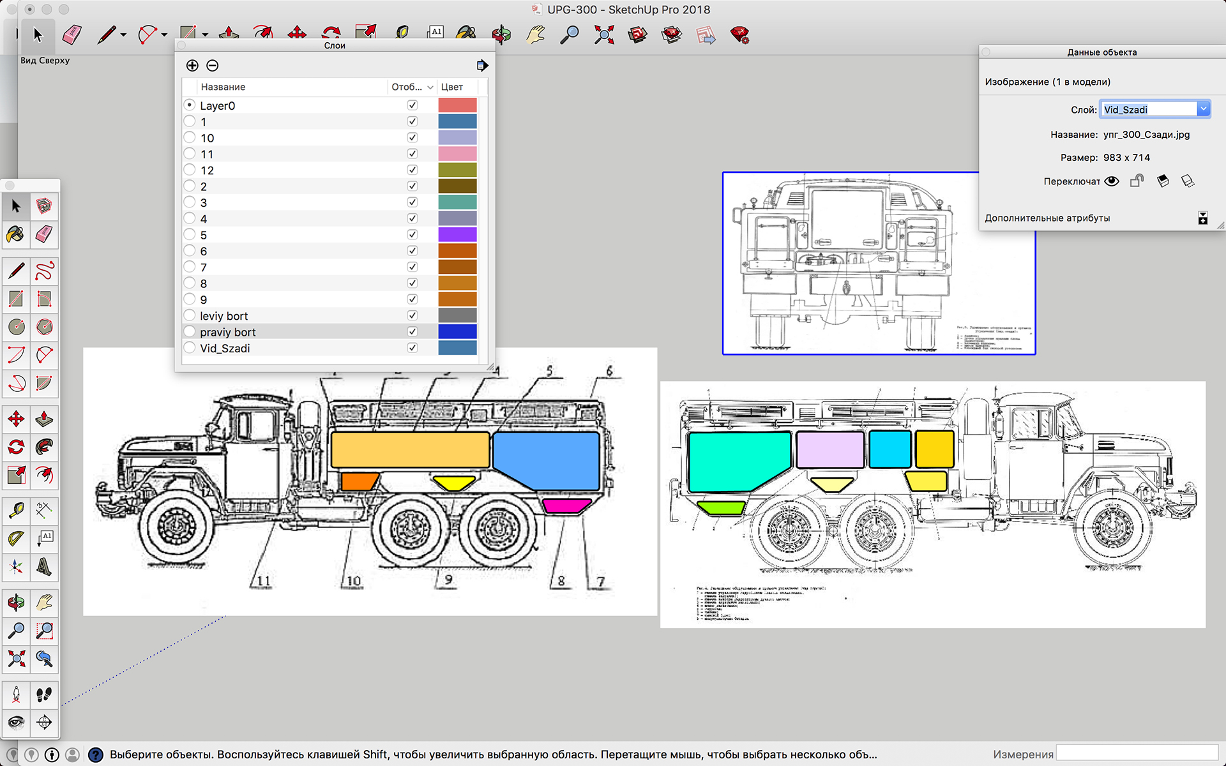
Task: Select the Orbit tool in top toolbar
Action: coord(501,34)
